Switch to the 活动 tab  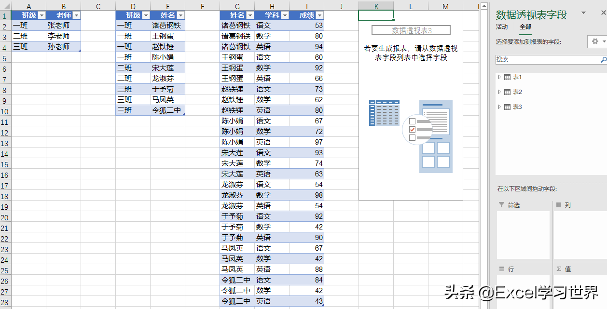(x=502, y=27)
